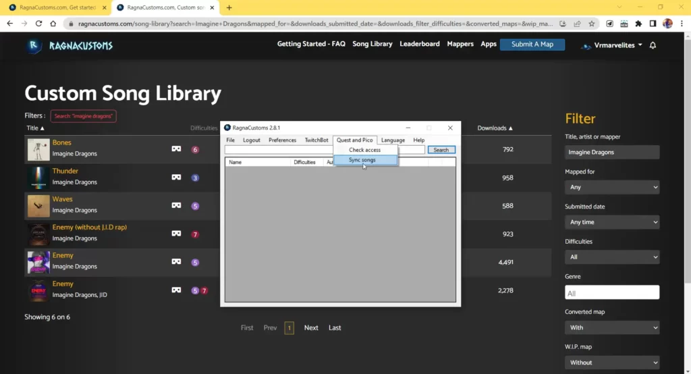
Task: Click the Difficulties column header in app
Action: pyautogui.click(x=306, y=162)
